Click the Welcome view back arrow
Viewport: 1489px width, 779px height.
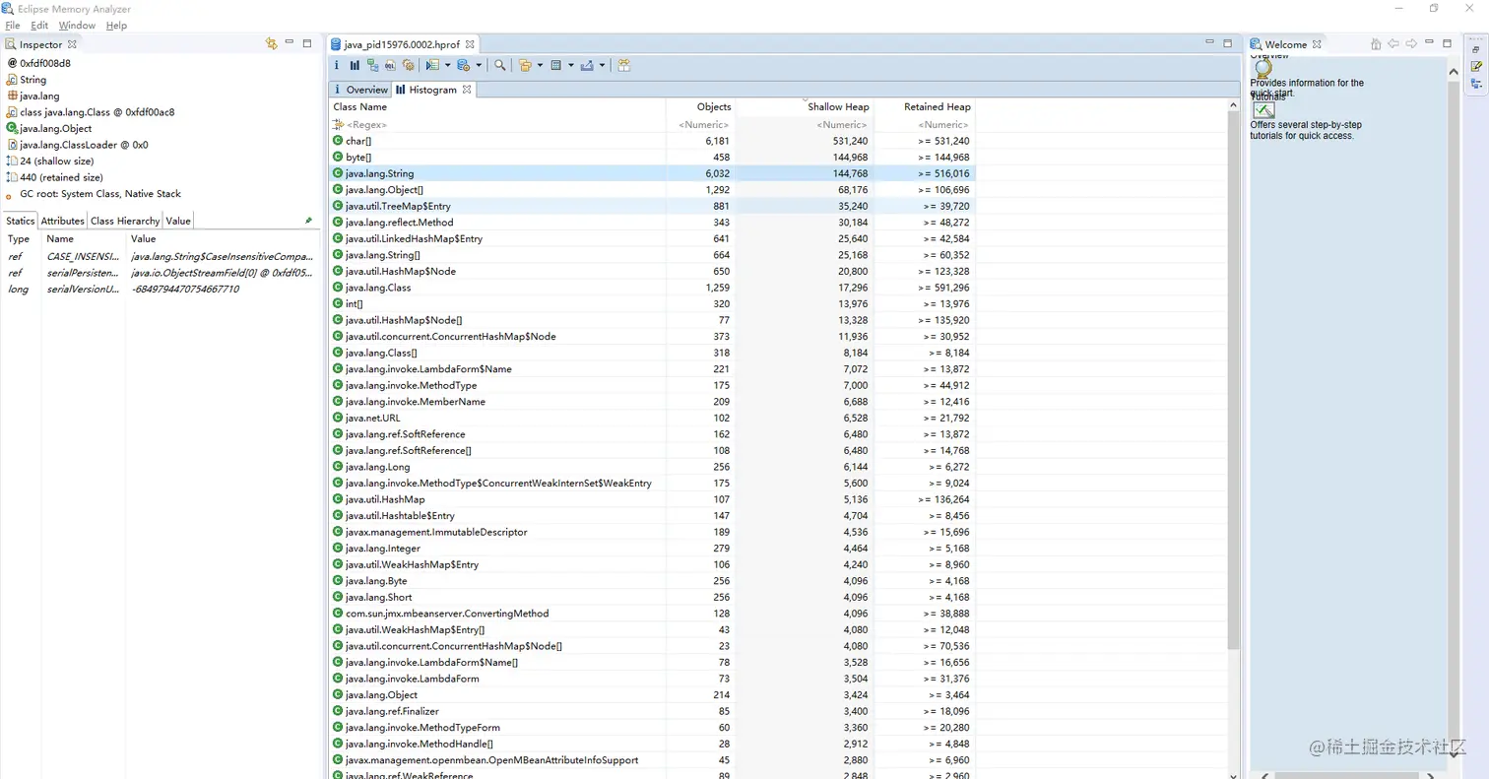click(x=1393, y=43)
